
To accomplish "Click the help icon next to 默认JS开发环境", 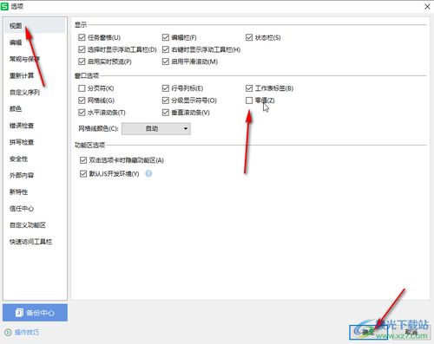I will pyautogui.click(x=148, y=173).
